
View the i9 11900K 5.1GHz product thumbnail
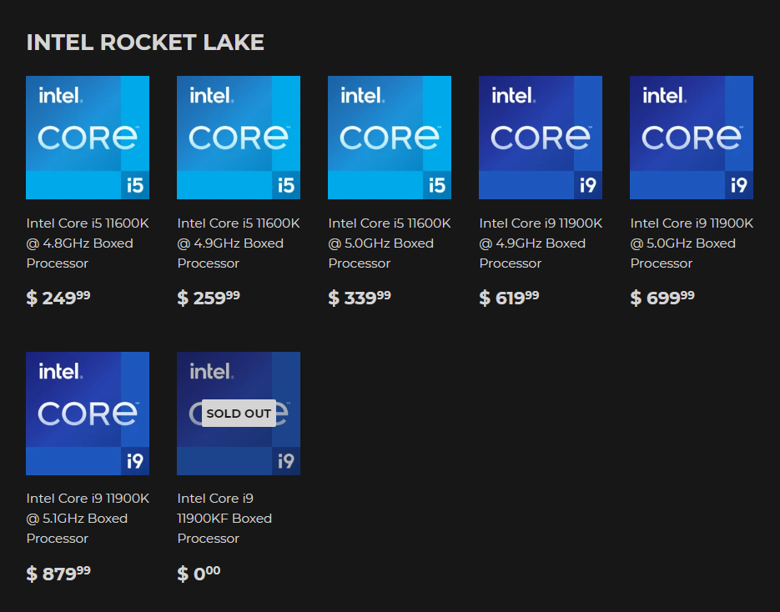click(x=88, y=413)
